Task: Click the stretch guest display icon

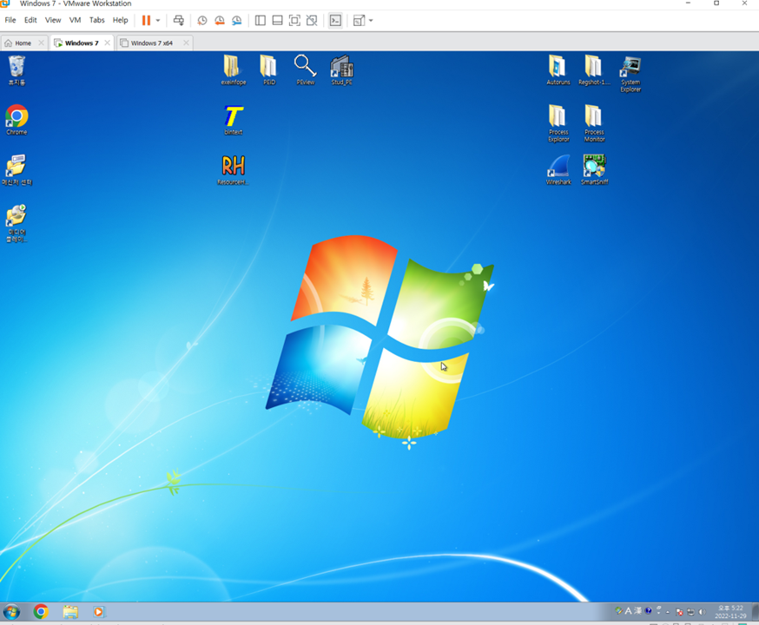Action: [359, 20]
